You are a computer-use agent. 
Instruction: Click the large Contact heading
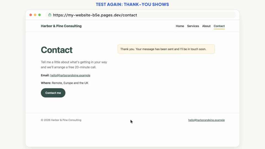(x=57, y=50)
